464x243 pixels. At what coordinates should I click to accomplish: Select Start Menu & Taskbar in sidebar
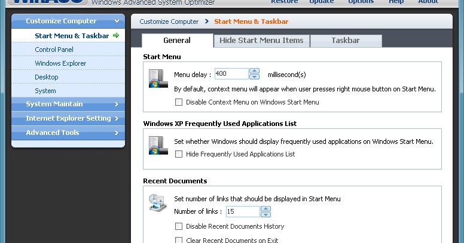(x=68, y=35)
